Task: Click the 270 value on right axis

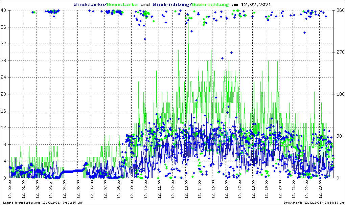Action: 340,52
